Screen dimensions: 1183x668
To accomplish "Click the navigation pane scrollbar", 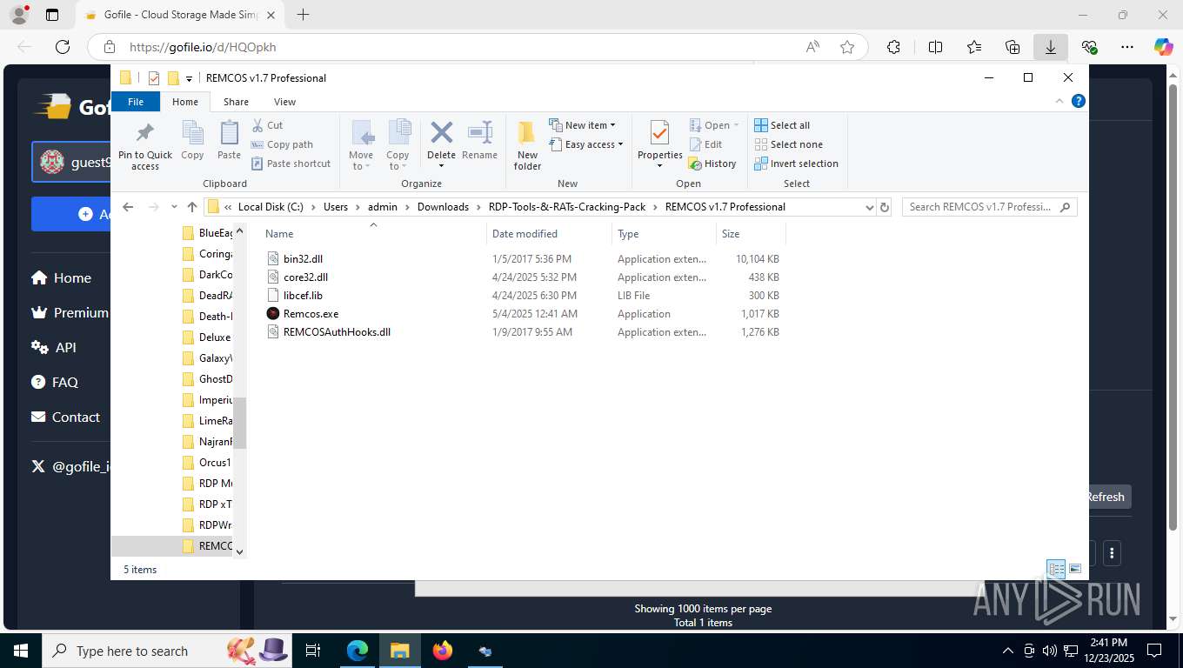I will tap(240, 424).
